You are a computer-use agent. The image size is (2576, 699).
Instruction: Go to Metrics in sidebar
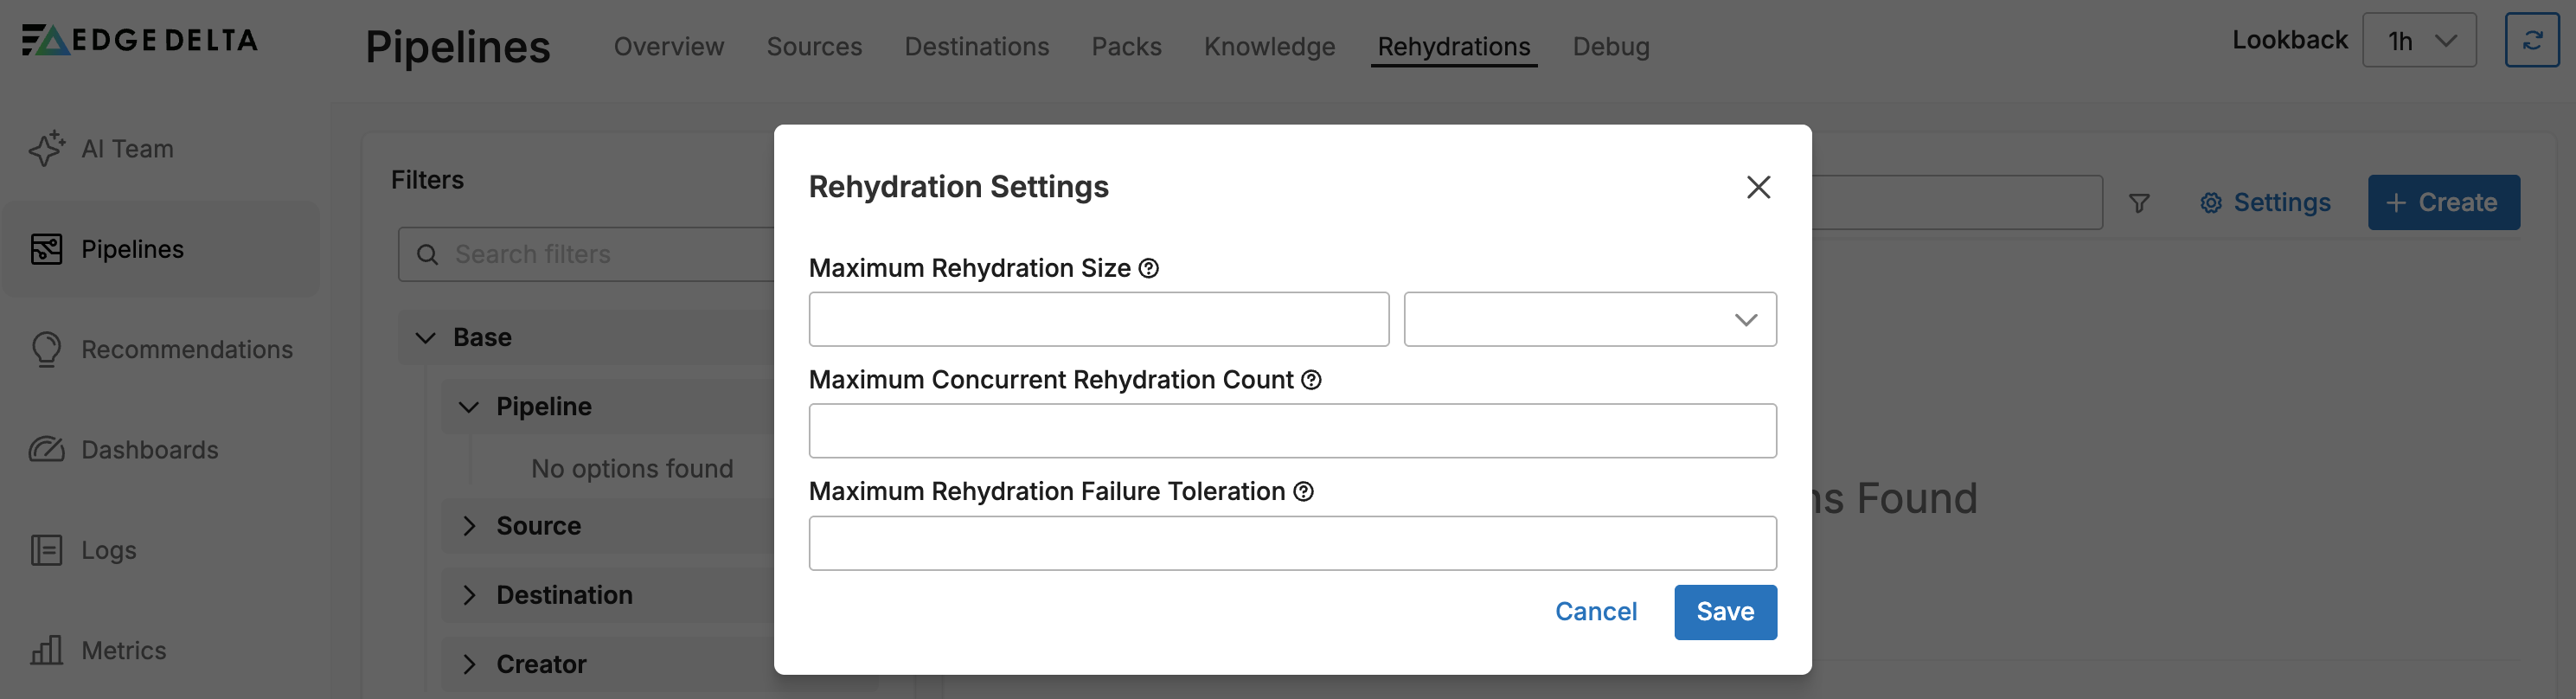point(124,650)
